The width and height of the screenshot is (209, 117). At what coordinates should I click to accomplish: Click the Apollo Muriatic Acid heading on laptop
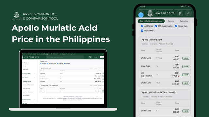point(46,68)
